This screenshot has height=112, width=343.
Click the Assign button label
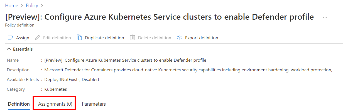pos(23,38)
